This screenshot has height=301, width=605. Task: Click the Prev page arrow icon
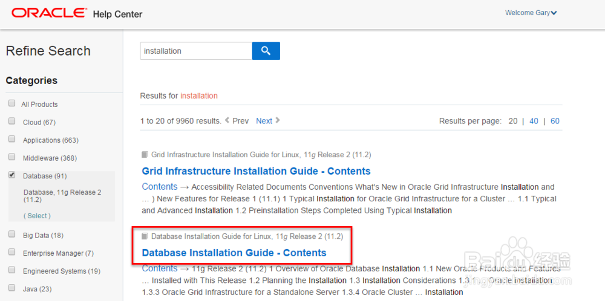pos(227,120)
